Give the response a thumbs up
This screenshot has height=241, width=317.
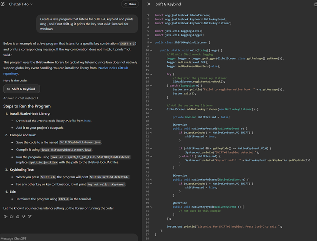tap(18, 216)
